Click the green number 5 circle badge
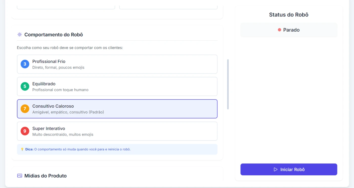 tap(25, 86)
